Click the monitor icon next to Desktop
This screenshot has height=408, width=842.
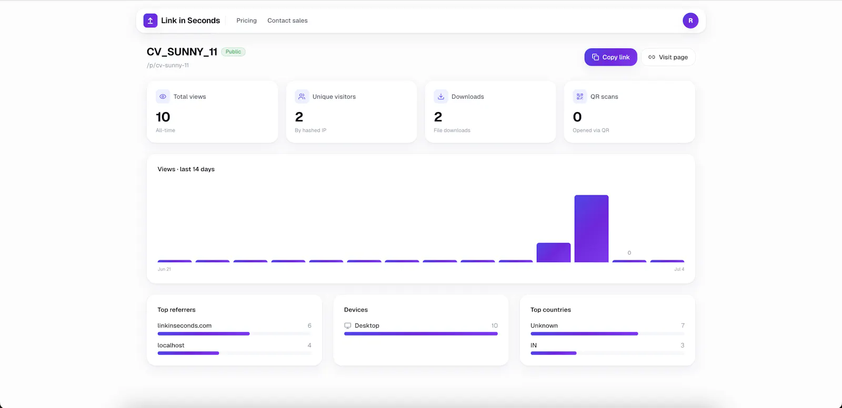click(347, 326)
